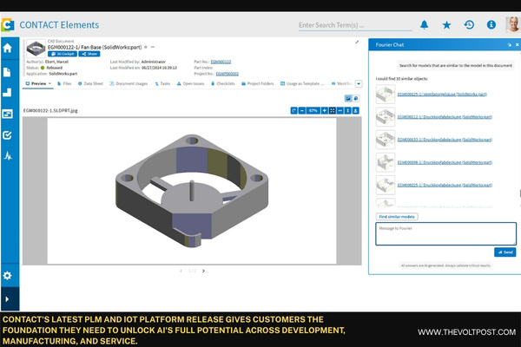521x347 pixels.
Task: Expand the Preview tab dropdown arrow
Action: coord(49,83)
